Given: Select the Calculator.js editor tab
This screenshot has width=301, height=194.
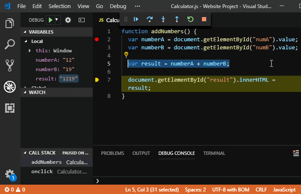Looking at the screenshot, I should pyautogui.click(x=109, y=20).
